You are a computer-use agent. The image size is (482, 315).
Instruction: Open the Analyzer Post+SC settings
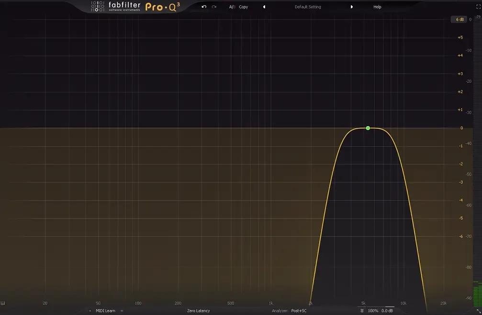pyautogui.click(x=289, y=311)
